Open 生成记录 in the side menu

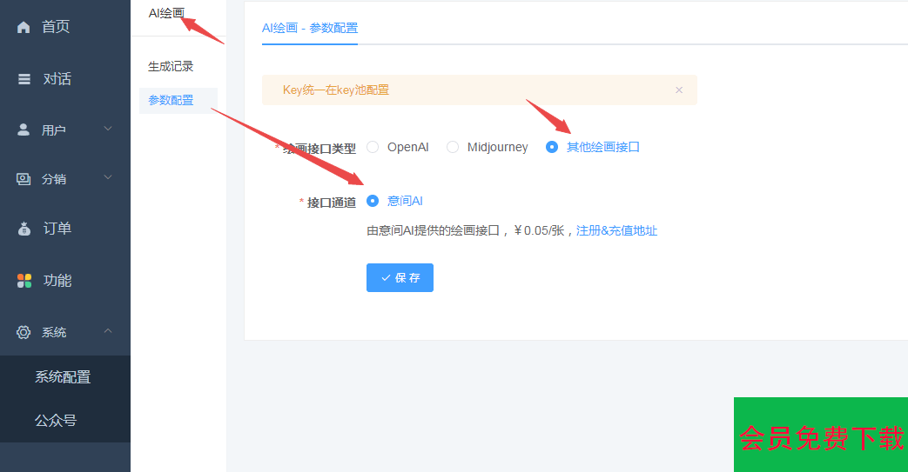(x=171, y=66)
